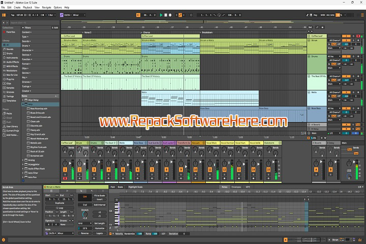Open the Edit menu

coord(9,8)
